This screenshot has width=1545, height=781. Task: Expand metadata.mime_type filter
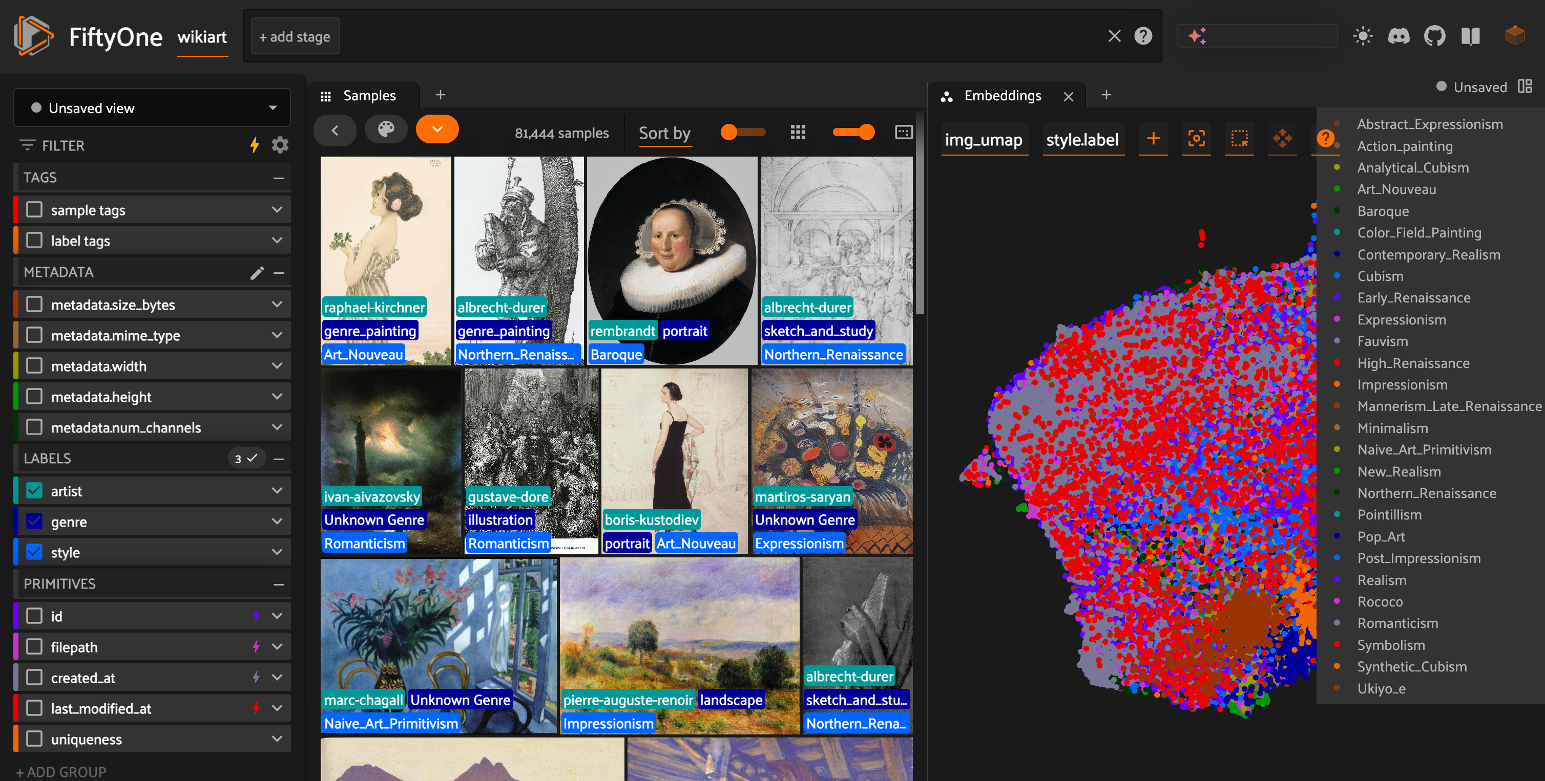(277, 335)
